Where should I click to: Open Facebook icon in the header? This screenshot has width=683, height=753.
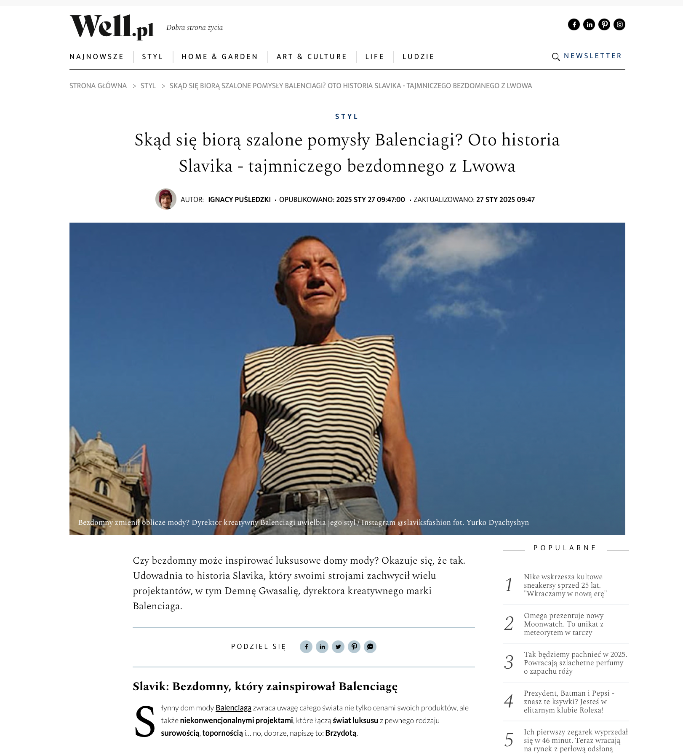[x=574, y=24]
